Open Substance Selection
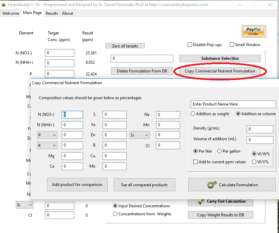Viewport: 279px width, 233px height. [x=220, y=58]
